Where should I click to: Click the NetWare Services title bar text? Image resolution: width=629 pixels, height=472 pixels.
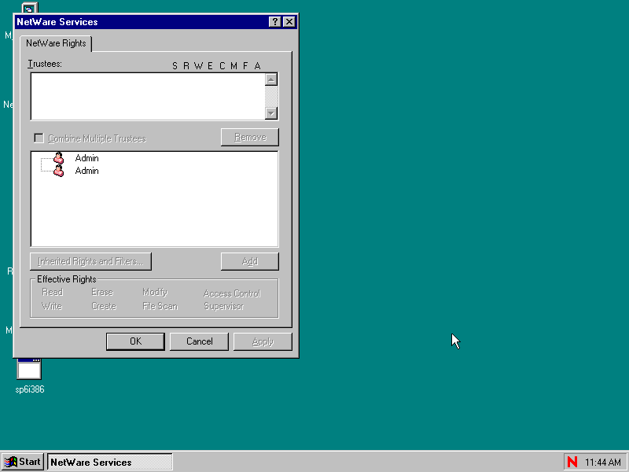click(57, 22)
